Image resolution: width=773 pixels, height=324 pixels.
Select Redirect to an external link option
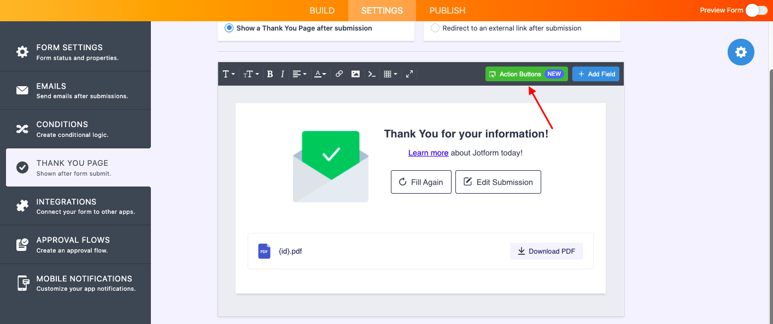tap(435, 28)
